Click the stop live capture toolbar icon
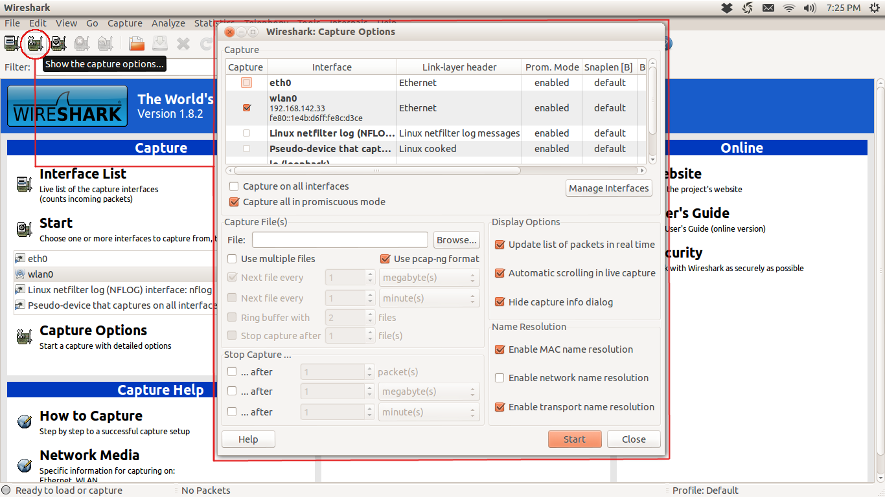 click(82, 43)
